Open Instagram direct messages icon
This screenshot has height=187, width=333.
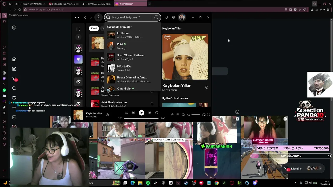[x=14, y=79]
